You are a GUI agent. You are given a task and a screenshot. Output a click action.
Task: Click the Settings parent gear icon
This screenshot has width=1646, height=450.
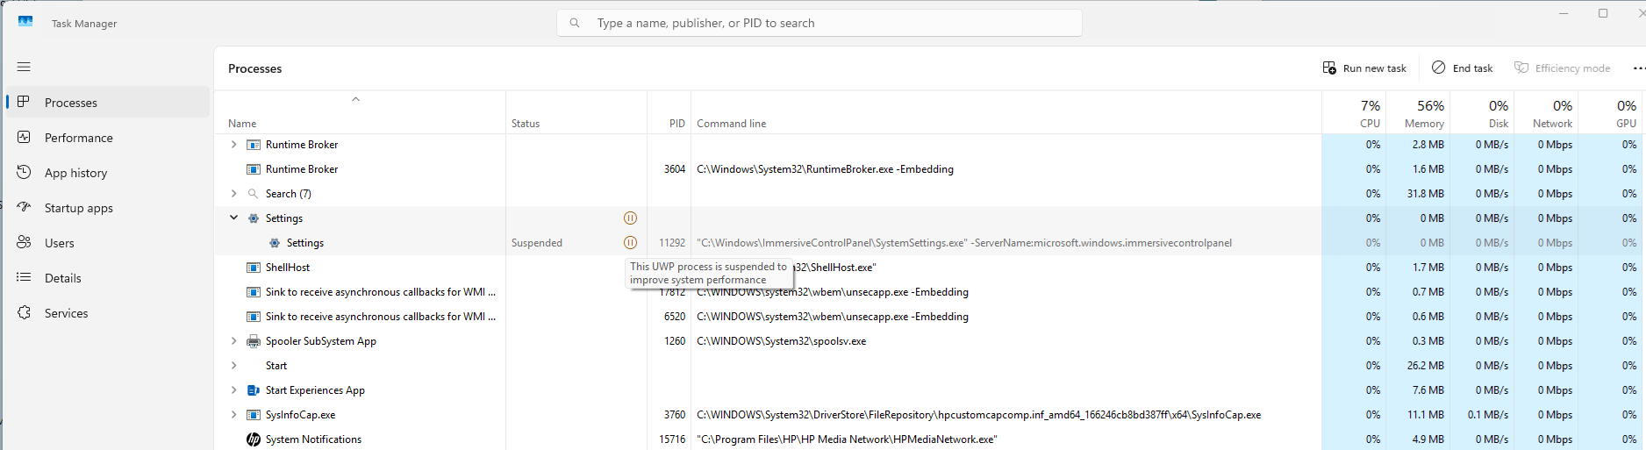254,218
